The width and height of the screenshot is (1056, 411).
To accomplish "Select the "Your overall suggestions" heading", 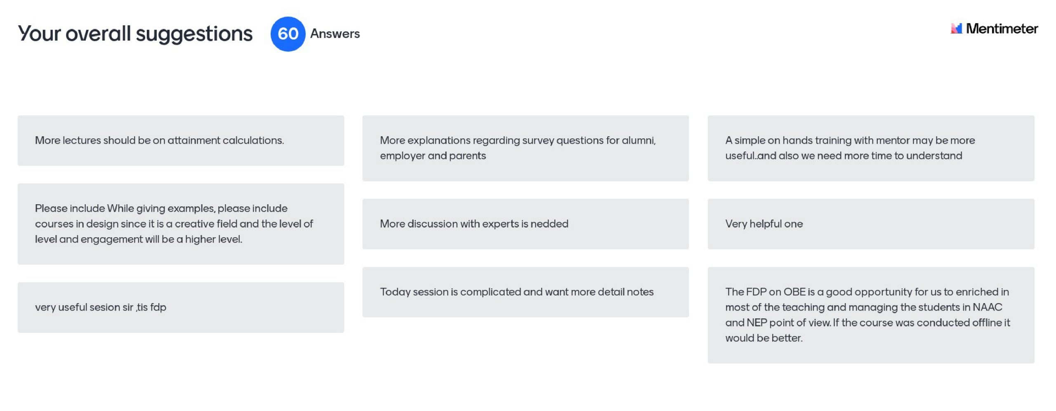I will 135,34.
